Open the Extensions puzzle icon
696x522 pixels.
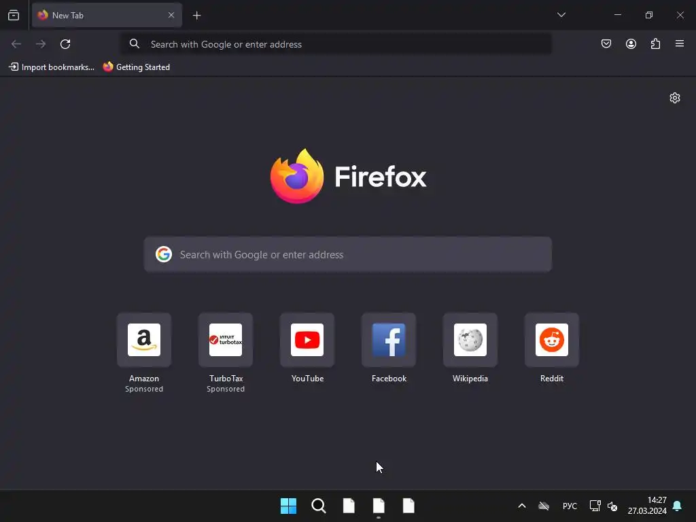[655, 43]
